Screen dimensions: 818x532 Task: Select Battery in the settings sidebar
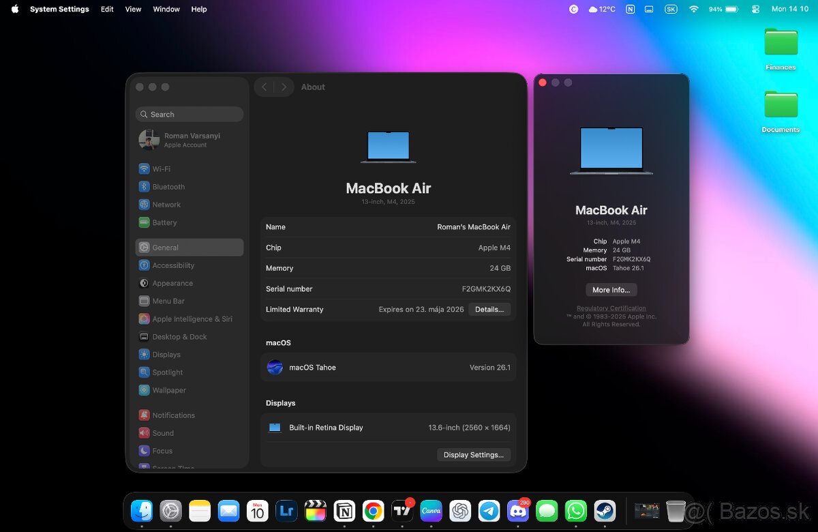point(164,222)
